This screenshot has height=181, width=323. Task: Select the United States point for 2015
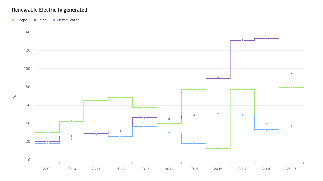point(194,143)
